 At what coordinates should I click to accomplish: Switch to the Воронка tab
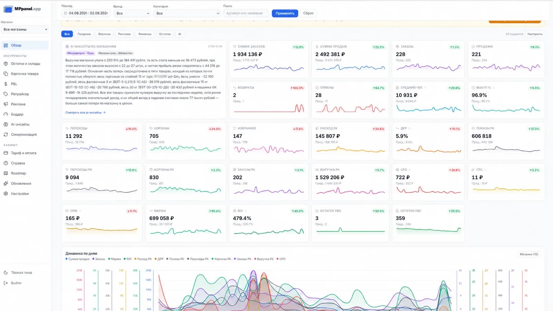pos(104,34)
